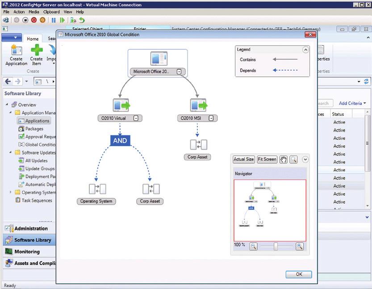
Task: Click the zoom out magnifier icon
Action: 253,247
